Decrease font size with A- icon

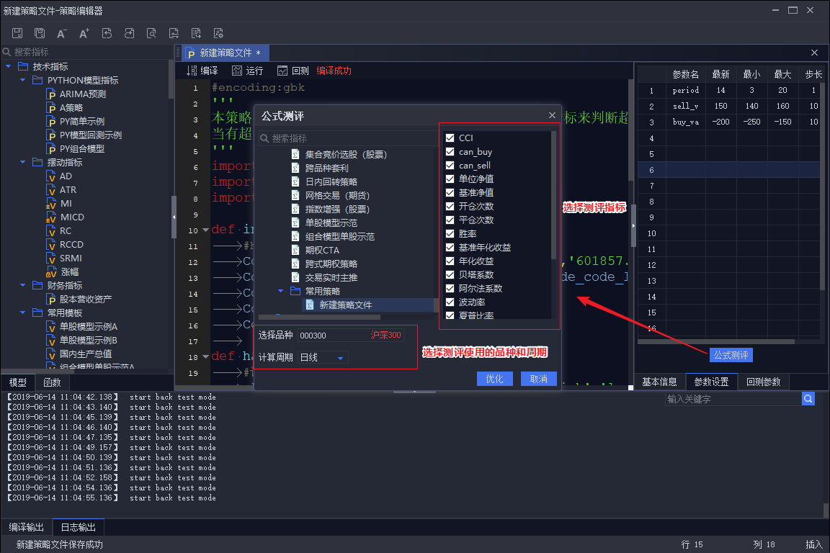click(62, 33)
